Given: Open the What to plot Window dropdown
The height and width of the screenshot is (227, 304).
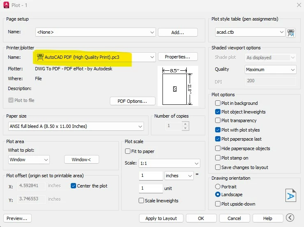Looking at the screenshot, I should pos(29,160).
